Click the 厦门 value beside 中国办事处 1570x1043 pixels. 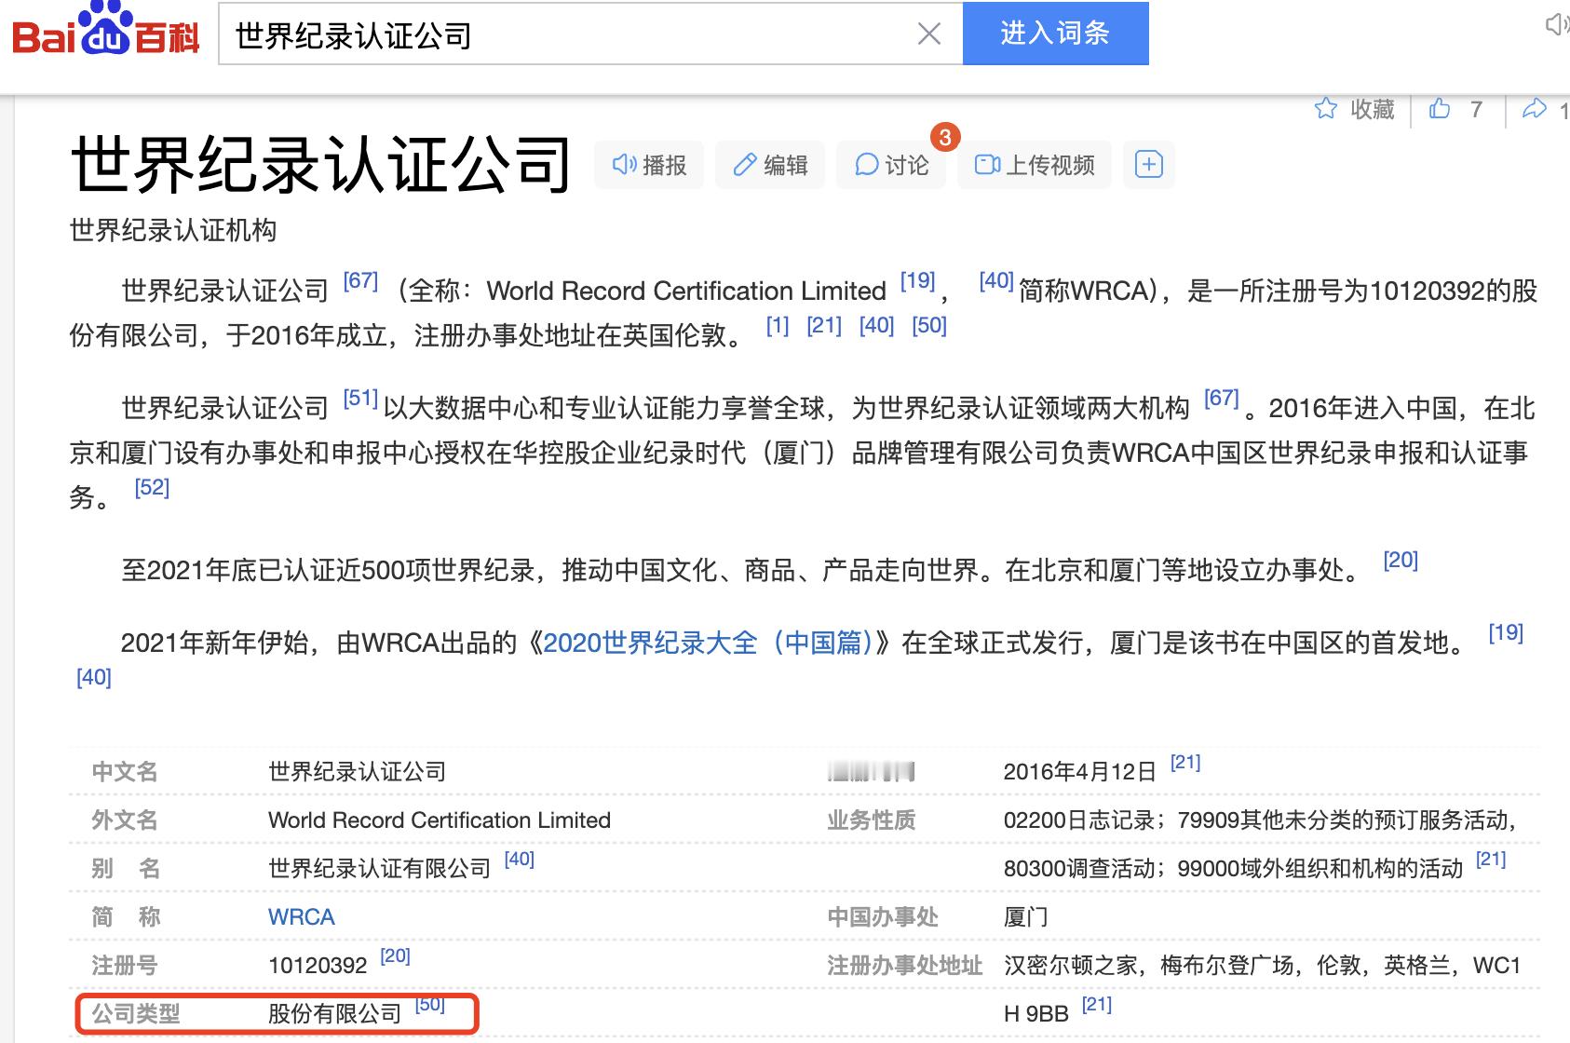1026,916
